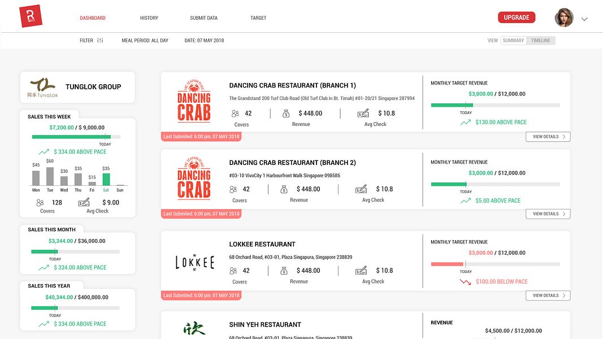
Task: Switch view to Timeline
Action: coord(541,40)
